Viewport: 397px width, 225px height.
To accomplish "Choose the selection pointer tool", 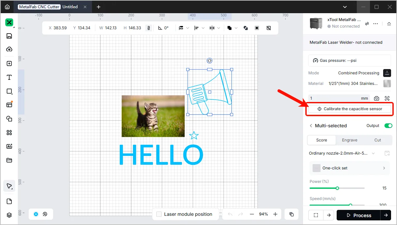I will [x=9, y=186].
